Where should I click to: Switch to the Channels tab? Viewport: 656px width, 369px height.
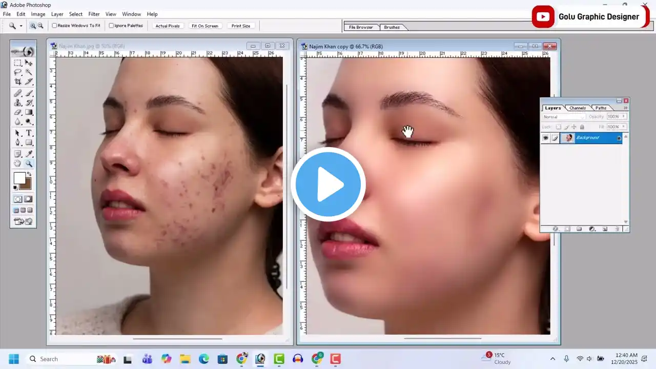coord(578,108)
